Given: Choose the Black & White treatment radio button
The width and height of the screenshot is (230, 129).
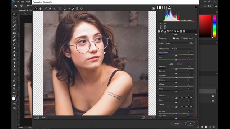Looking at the screenshot, I should pos(181,38).
